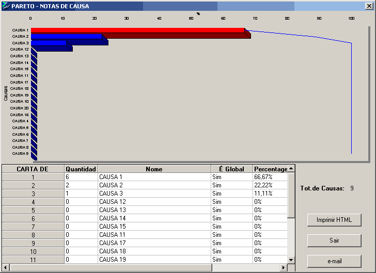The height and width of the screenshot is (273, 376).
Task: Select row header 4 in table
Action: click(33, 202)
